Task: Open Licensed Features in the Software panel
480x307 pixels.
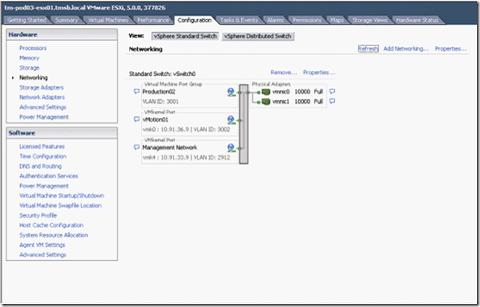Action: pos(42,146)
